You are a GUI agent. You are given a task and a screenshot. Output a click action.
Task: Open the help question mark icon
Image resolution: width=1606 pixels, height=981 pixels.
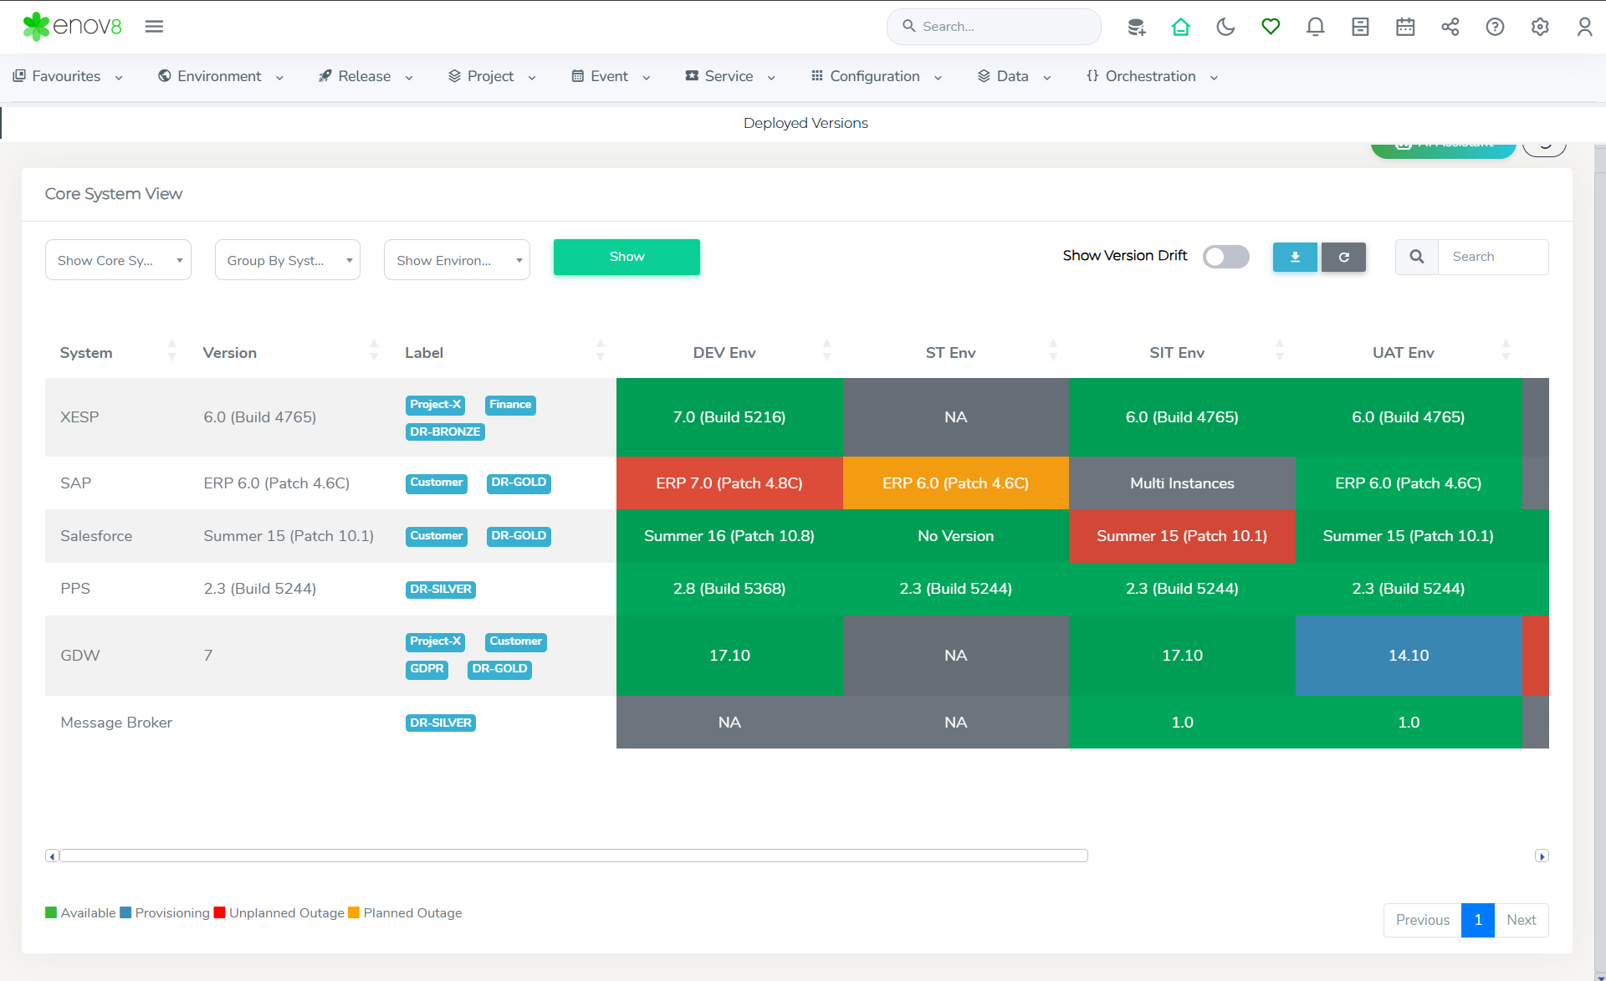[x=1495, y=27]
